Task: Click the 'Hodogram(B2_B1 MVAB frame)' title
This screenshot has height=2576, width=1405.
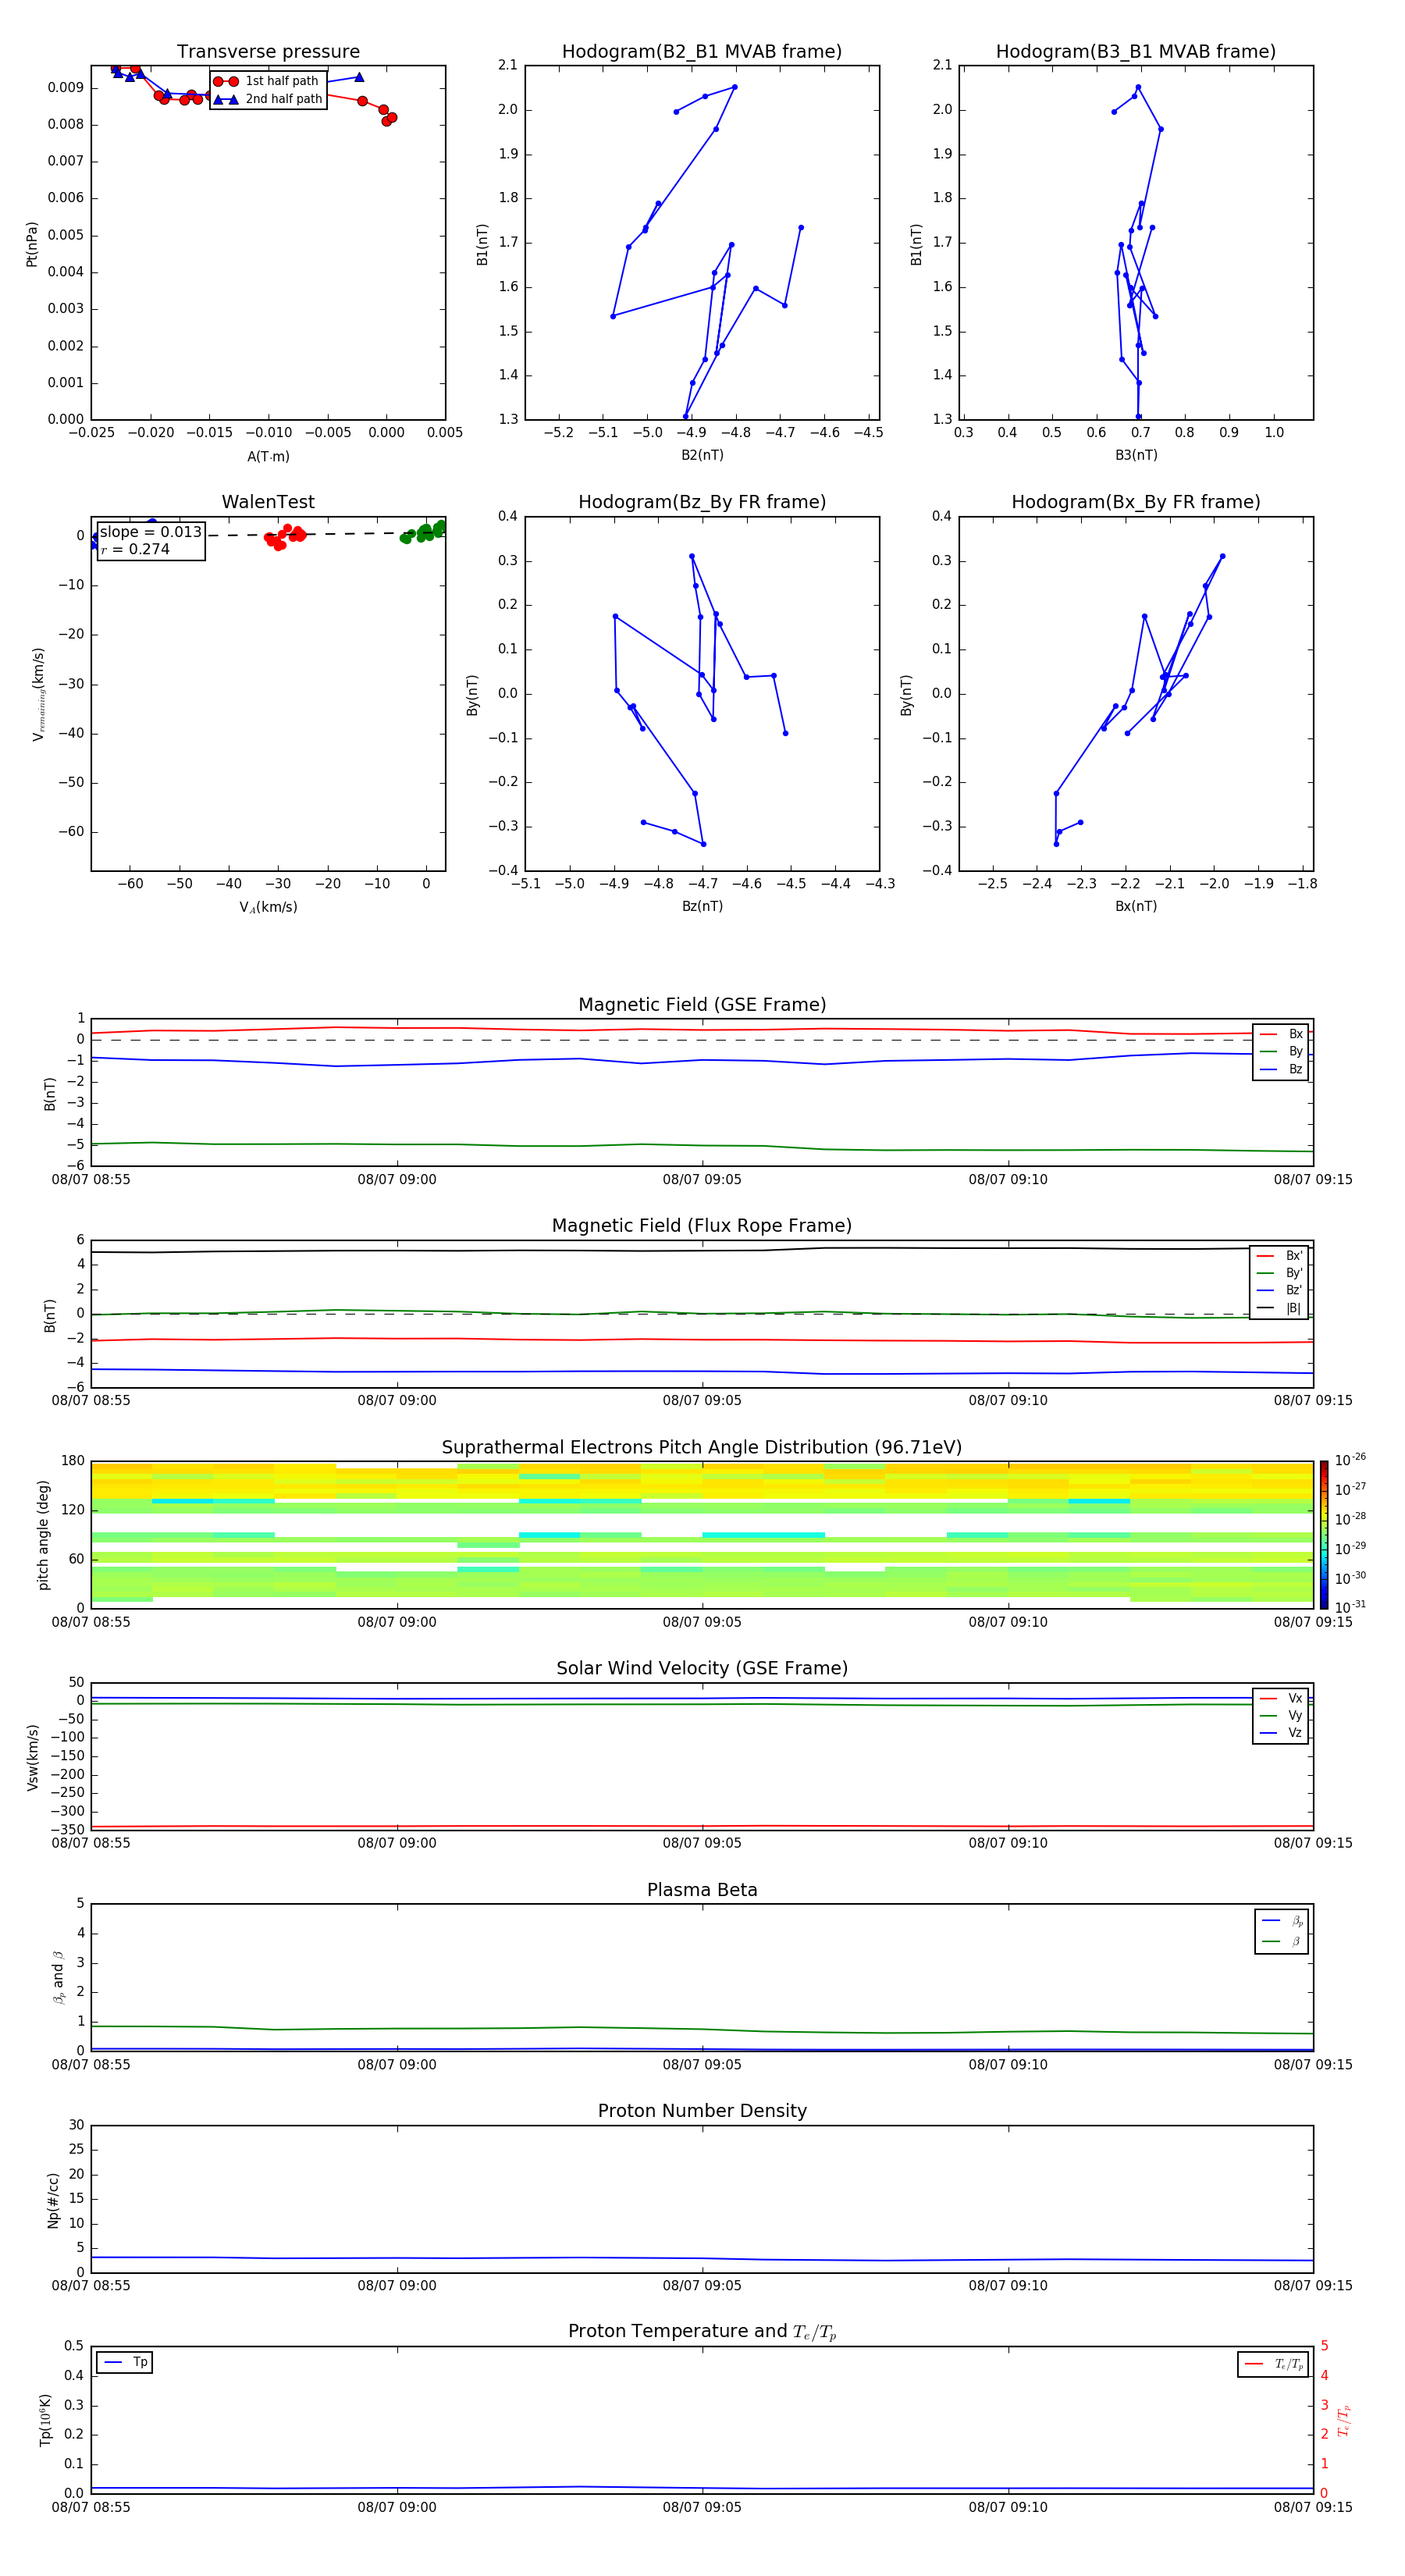Action: point(702,52)
